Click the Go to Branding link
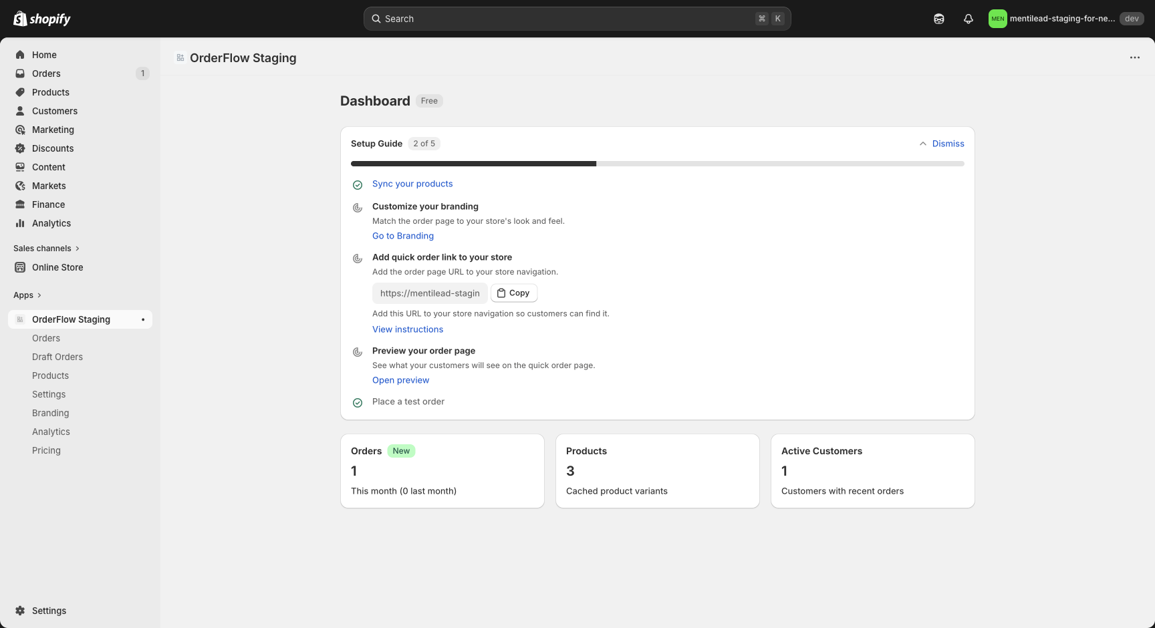 click(x=402, y=236)
